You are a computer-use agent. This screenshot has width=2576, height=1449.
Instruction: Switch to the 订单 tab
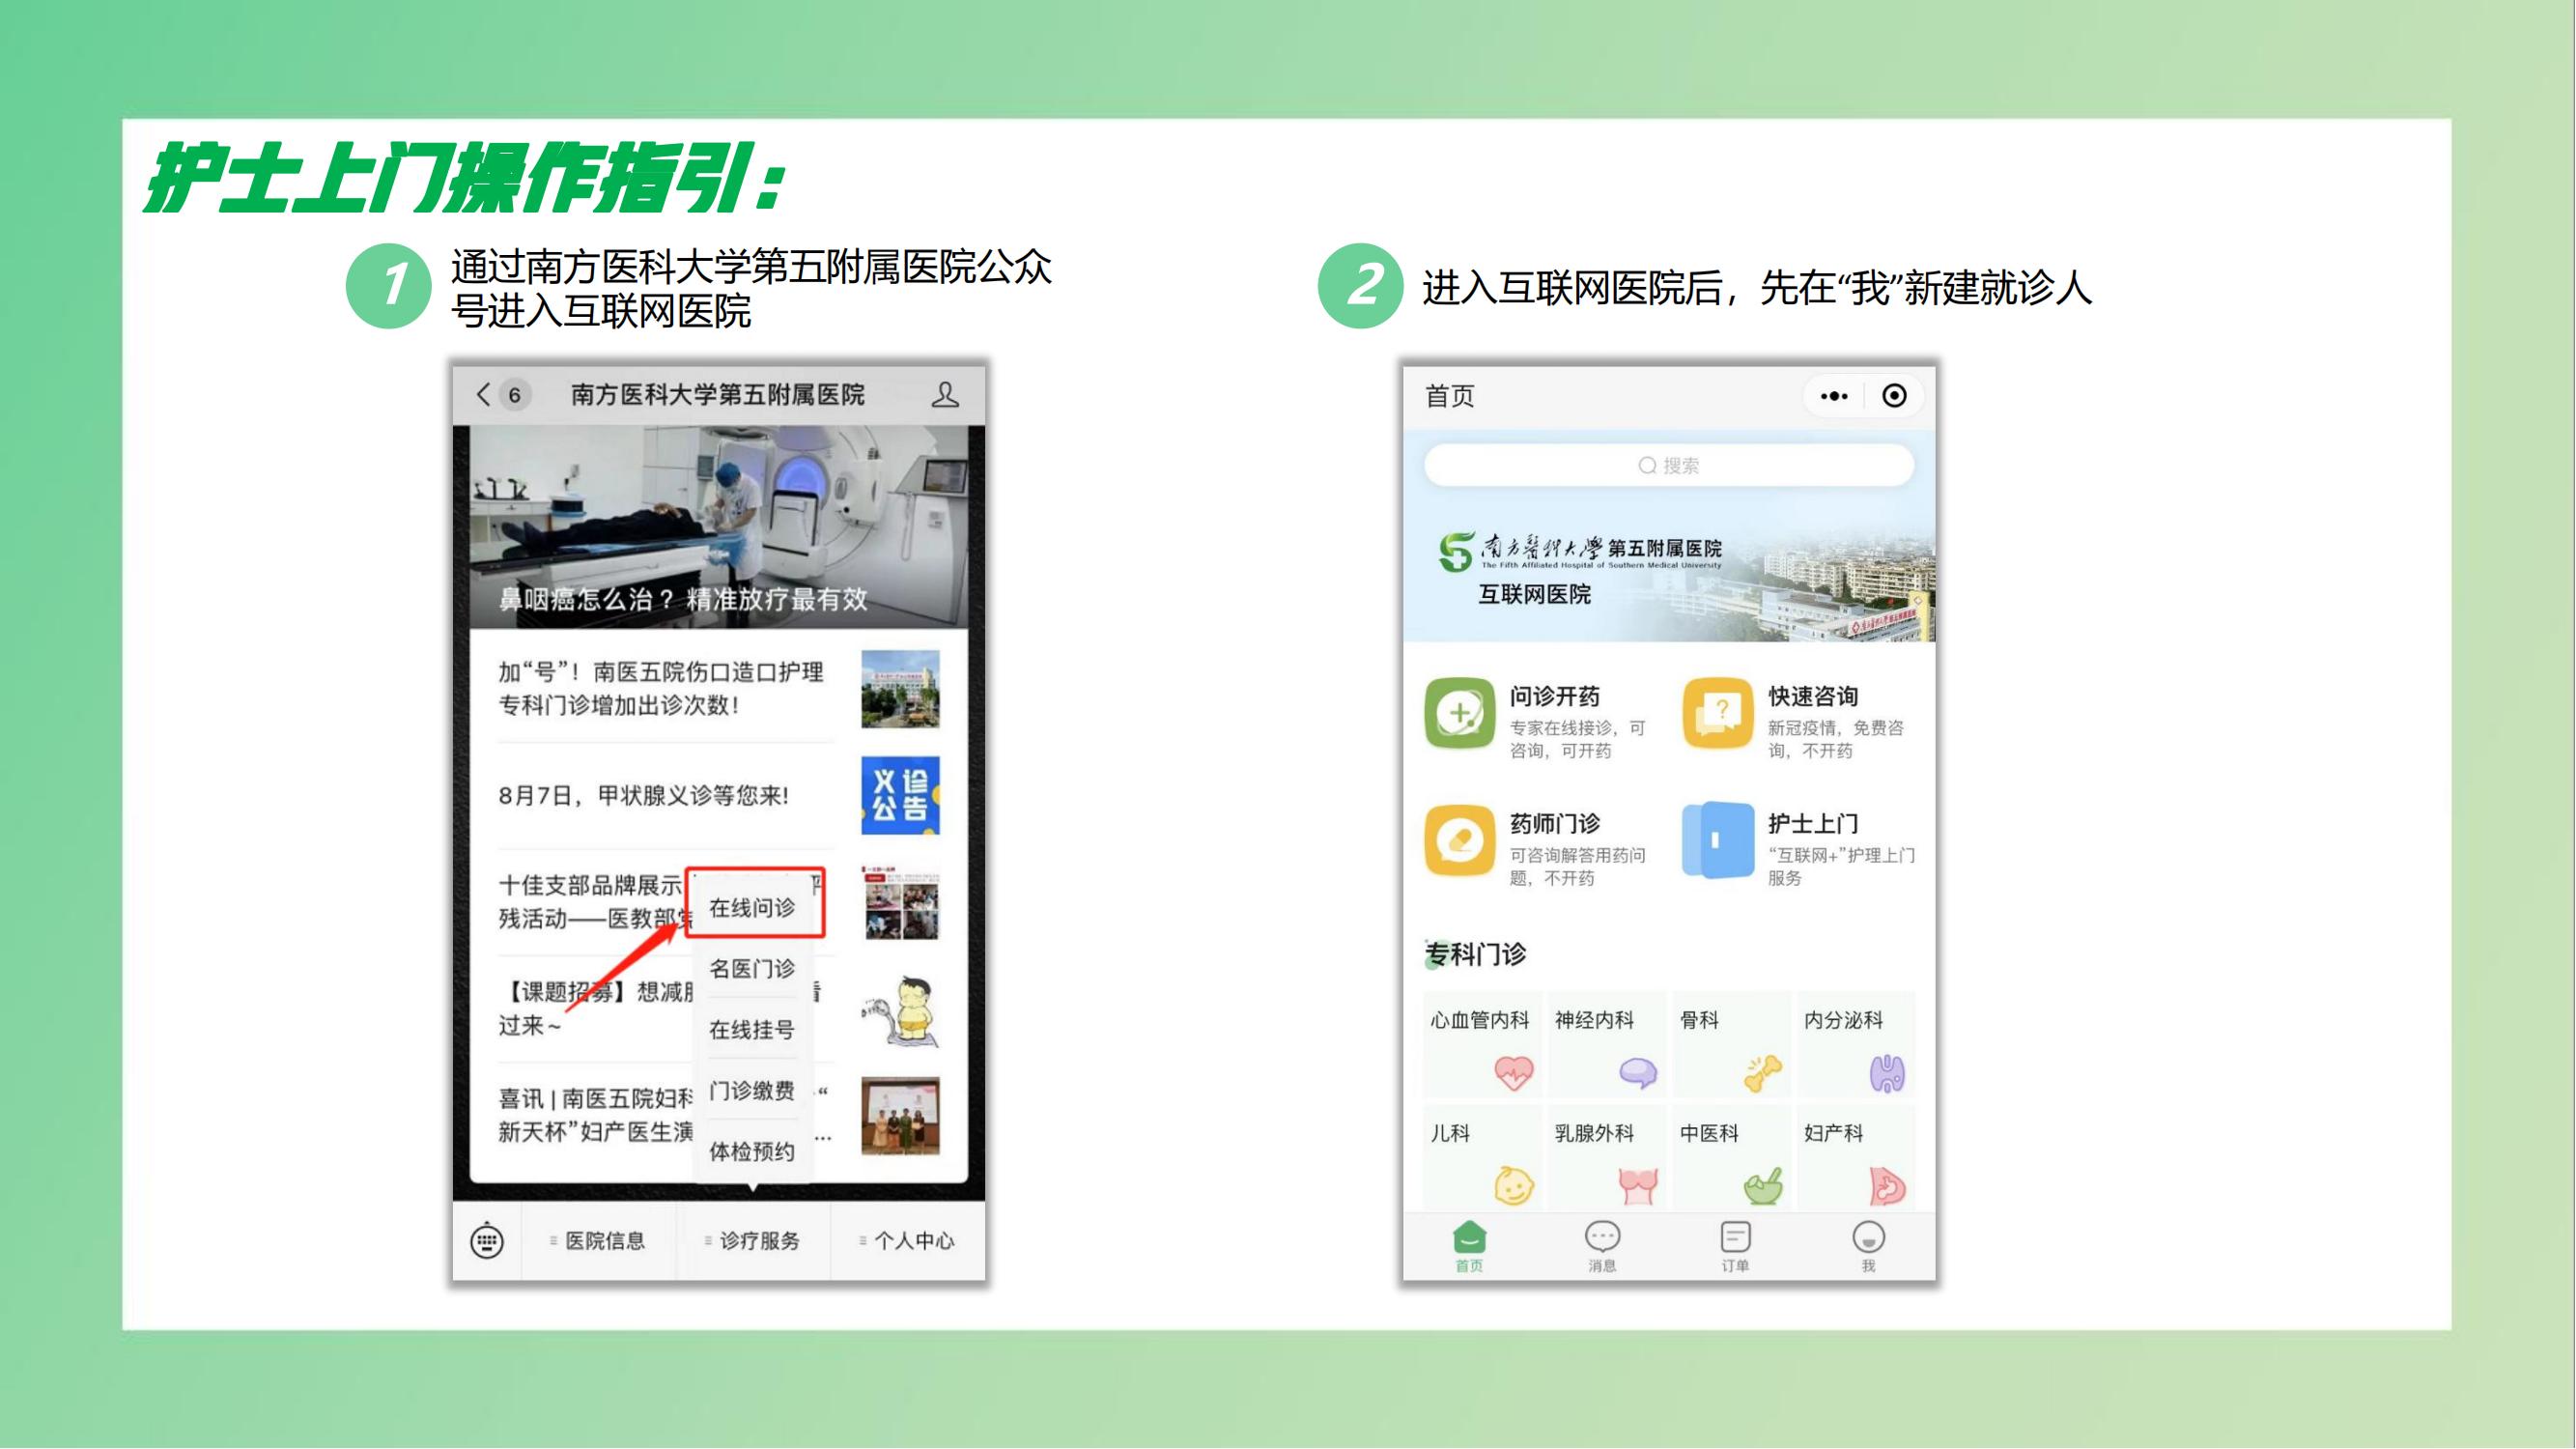point(1735,1245)
